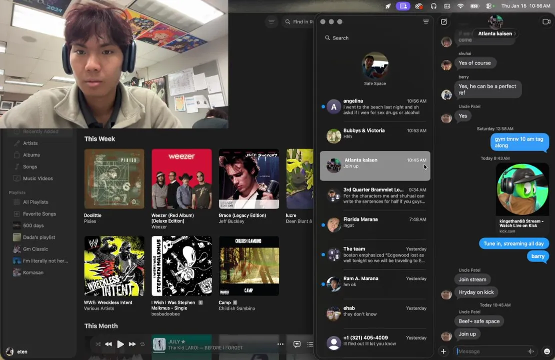
Task: Open the lucre album by Dean Blunt
Action: coord(300,178)
